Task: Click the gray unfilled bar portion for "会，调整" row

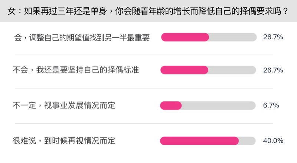Action: (x=233, y=37)
